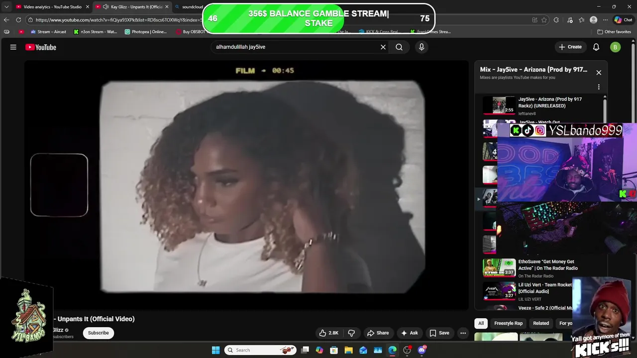637x358 pixels.
Task: Select the All filter chip
Action: 481,323
